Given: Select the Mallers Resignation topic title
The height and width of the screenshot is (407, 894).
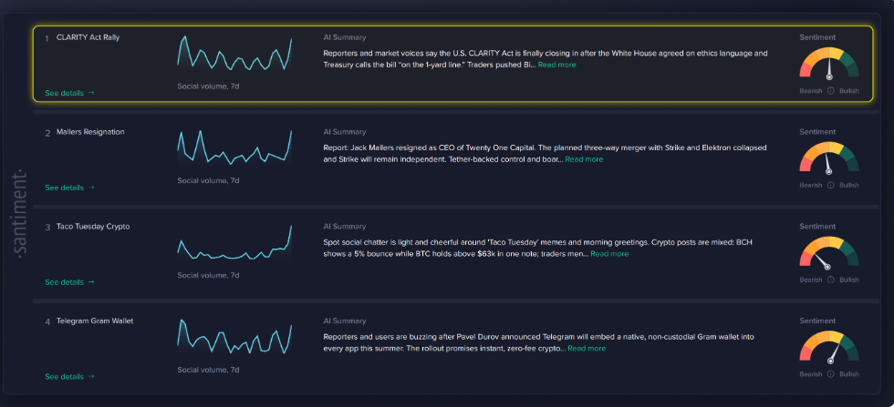Looking at the screenshot, I should (90, 132).
